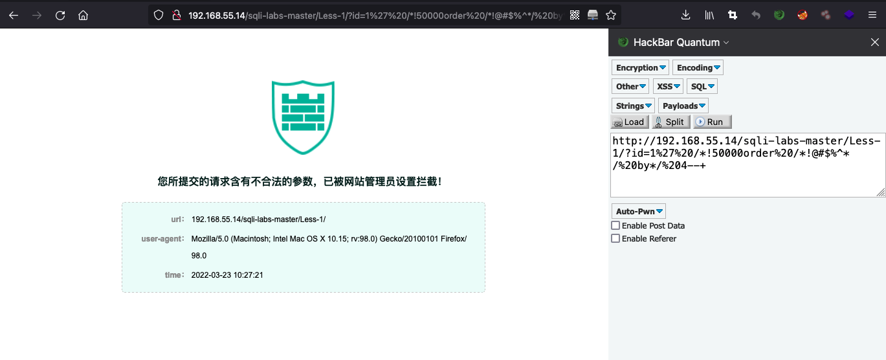886x360 pixels.
Task: Click the Load button
Action: coord(630,122)
